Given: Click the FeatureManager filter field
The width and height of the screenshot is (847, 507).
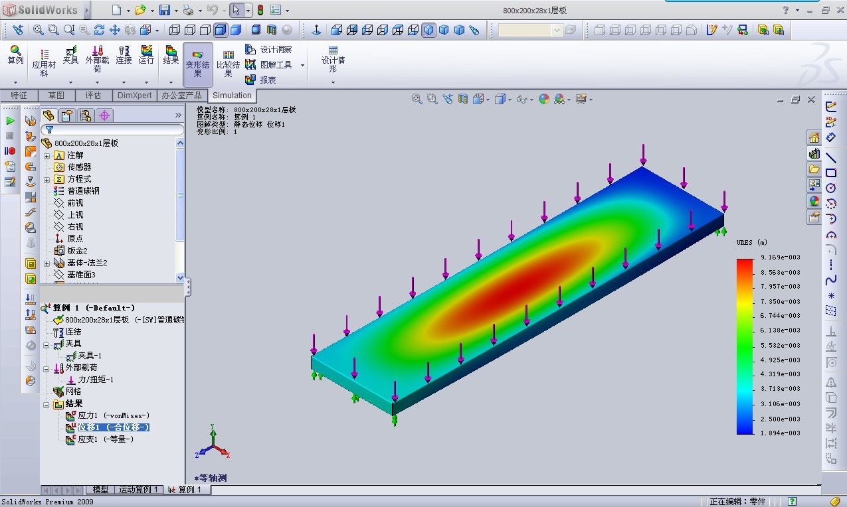Looking at the screenshot, I should coord(112,129).
